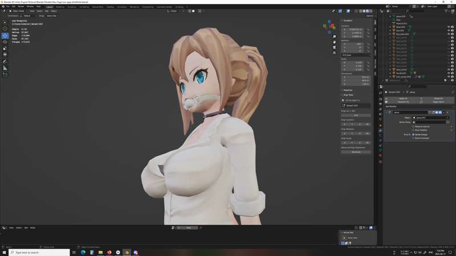The image size is (456, 256).
Task: Toggle camera view with camera gizmo
Action: 335,47
